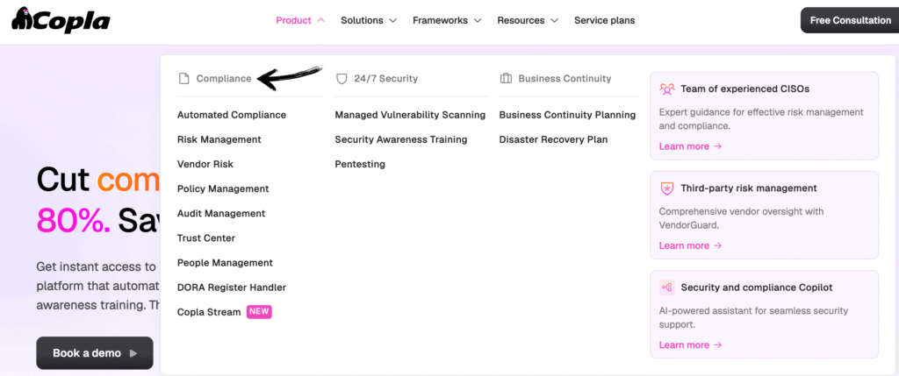
Task: Click the 24/7 Security shield icon
Action: 342,79
